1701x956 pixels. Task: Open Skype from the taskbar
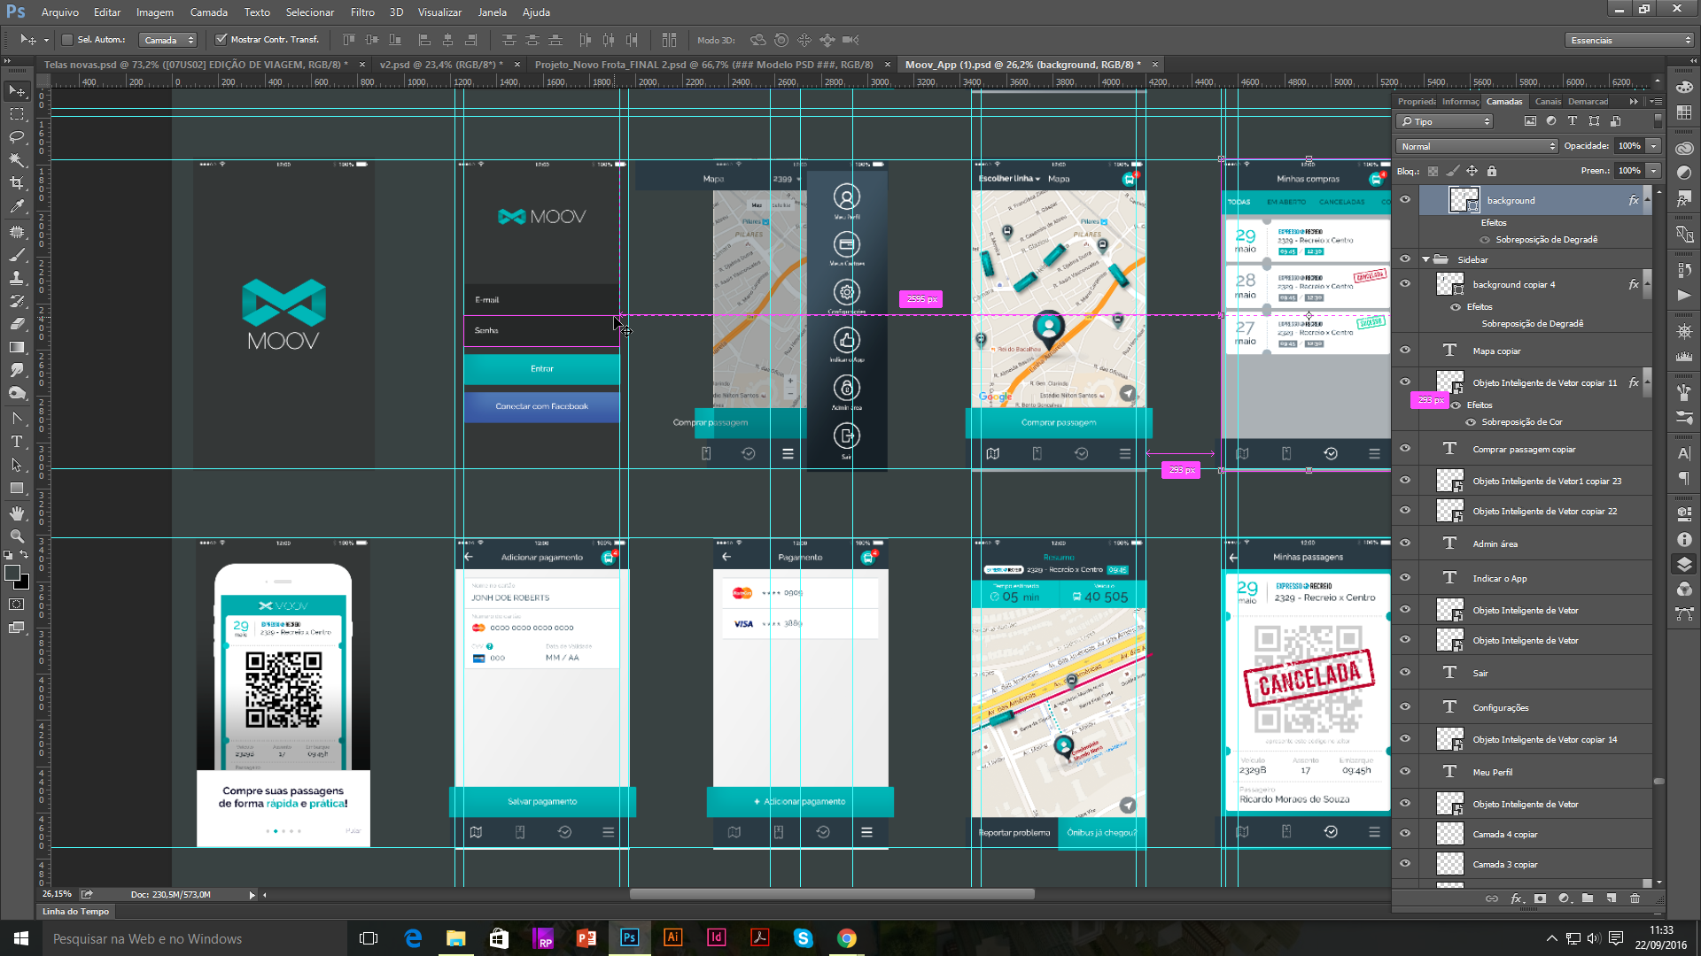[804, 938]
